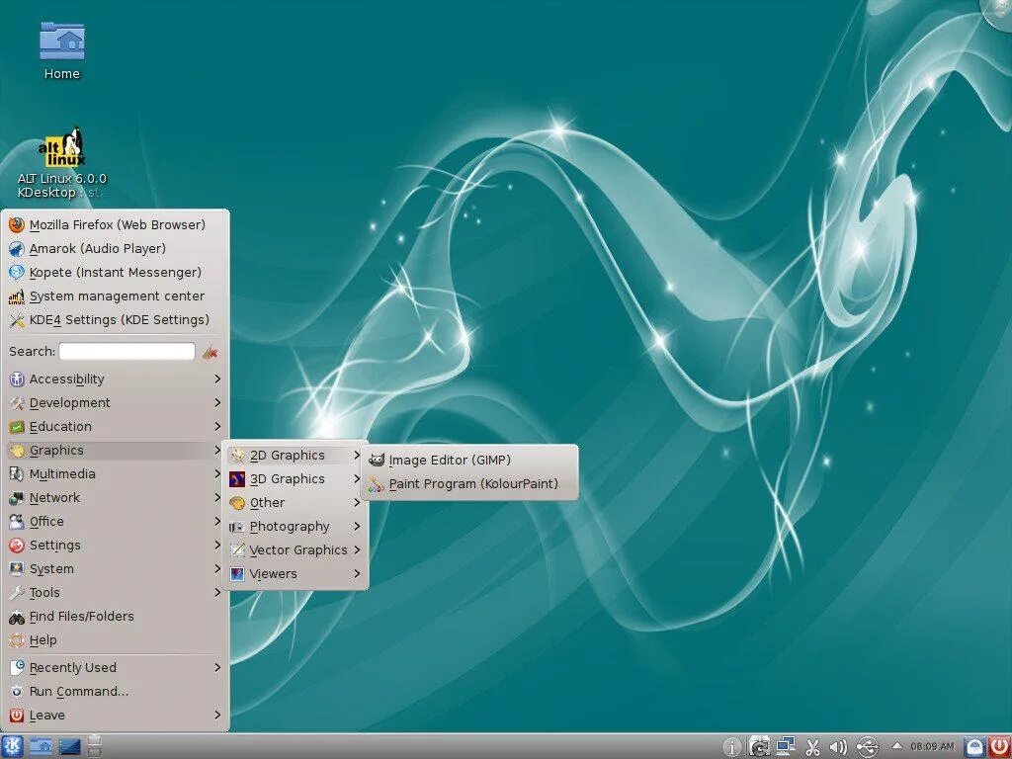Clear the search field with the broom icon

point(210,352)
